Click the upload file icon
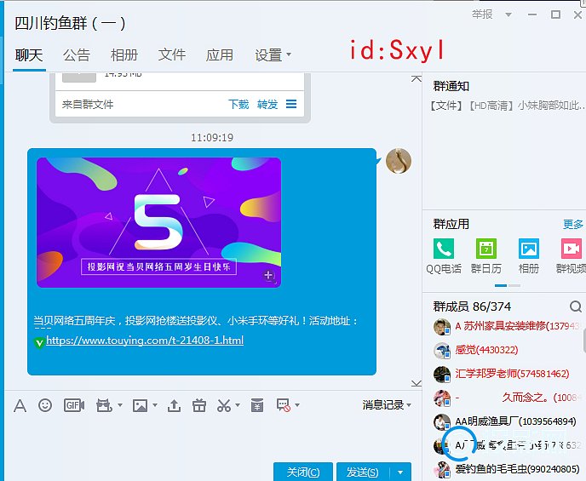 click(x=174, y=405)
